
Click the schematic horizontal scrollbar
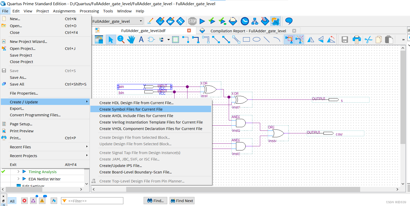(x=243, y=189)
